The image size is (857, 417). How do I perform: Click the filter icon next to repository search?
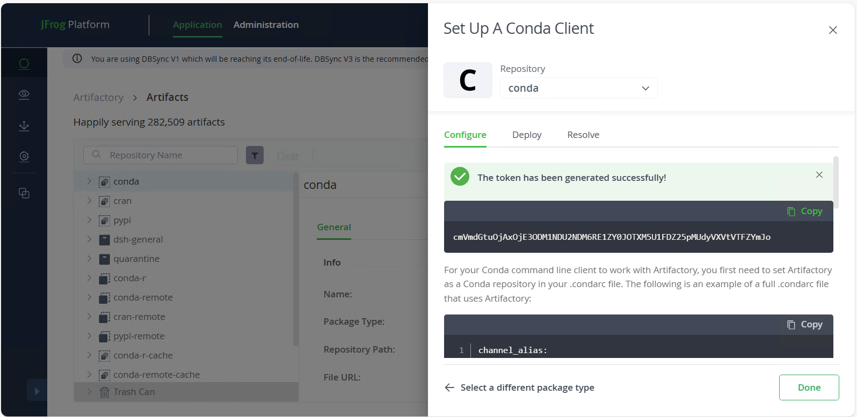[x=255, y=155]
